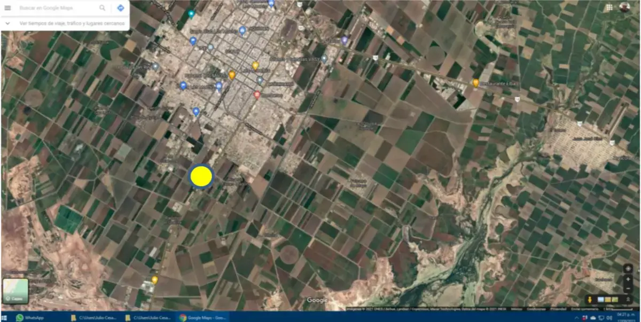This screenshot has height=322, width=641.
Task: Open the 'Condiciones' footer link
Action: point(536,309)
